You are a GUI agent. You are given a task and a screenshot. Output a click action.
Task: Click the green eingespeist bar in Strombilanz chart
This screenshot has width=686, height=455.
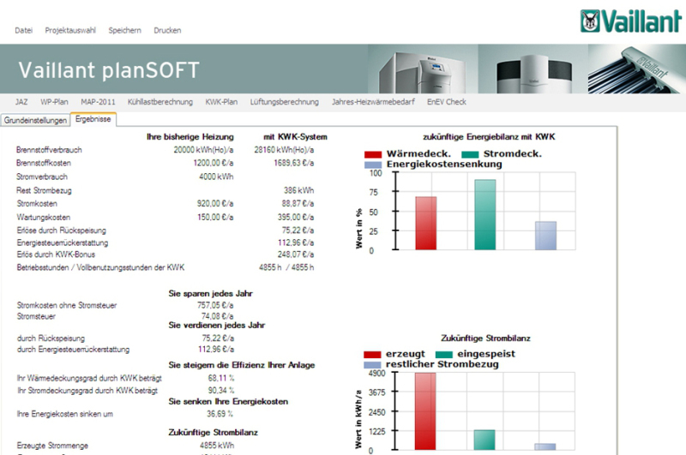(484, 440)
